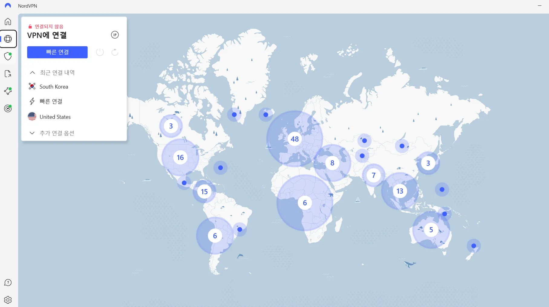The width and height of the screenshot is (549, 307).
Task: Click the Brazil coast server dot
Action: [240, 230]
